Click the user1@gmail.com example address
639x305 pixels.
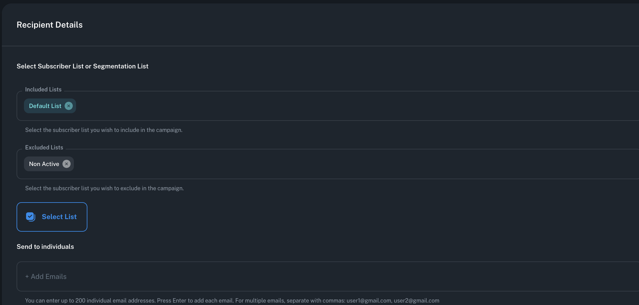point(369,301)
